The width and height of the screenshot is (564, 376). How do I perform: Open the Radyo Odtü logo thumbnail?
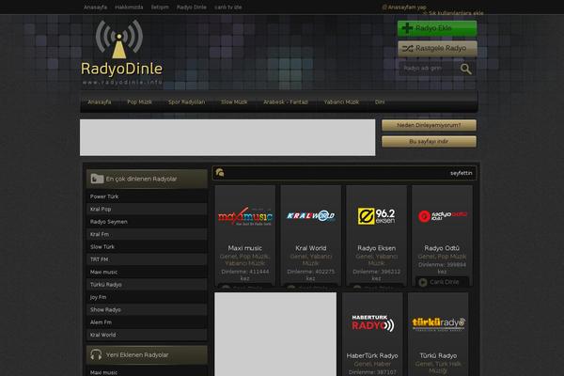(x=442, y=216)
